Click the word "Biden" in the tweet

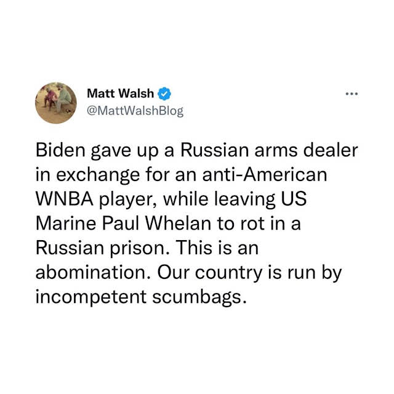click(x=60, y=150)
